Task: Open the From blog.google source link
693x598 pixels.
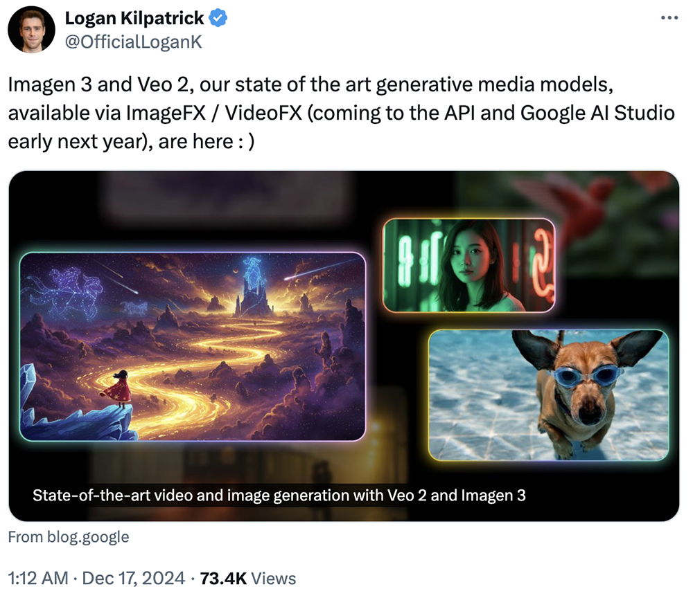Action: pyautogui.click(x=69, y=536)
